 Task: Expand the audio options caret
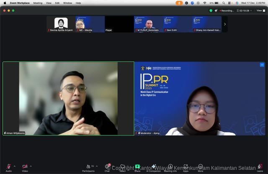[x=15, y=166]
